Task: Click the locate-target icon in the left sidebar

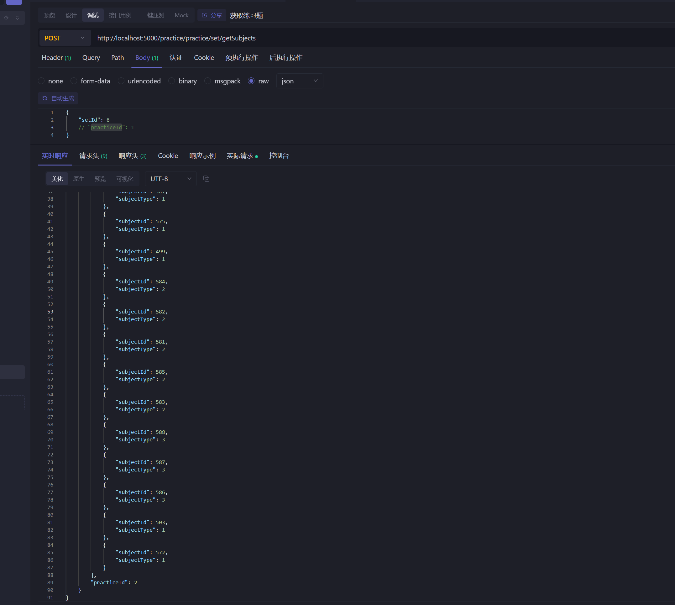Action: point(6,18)
